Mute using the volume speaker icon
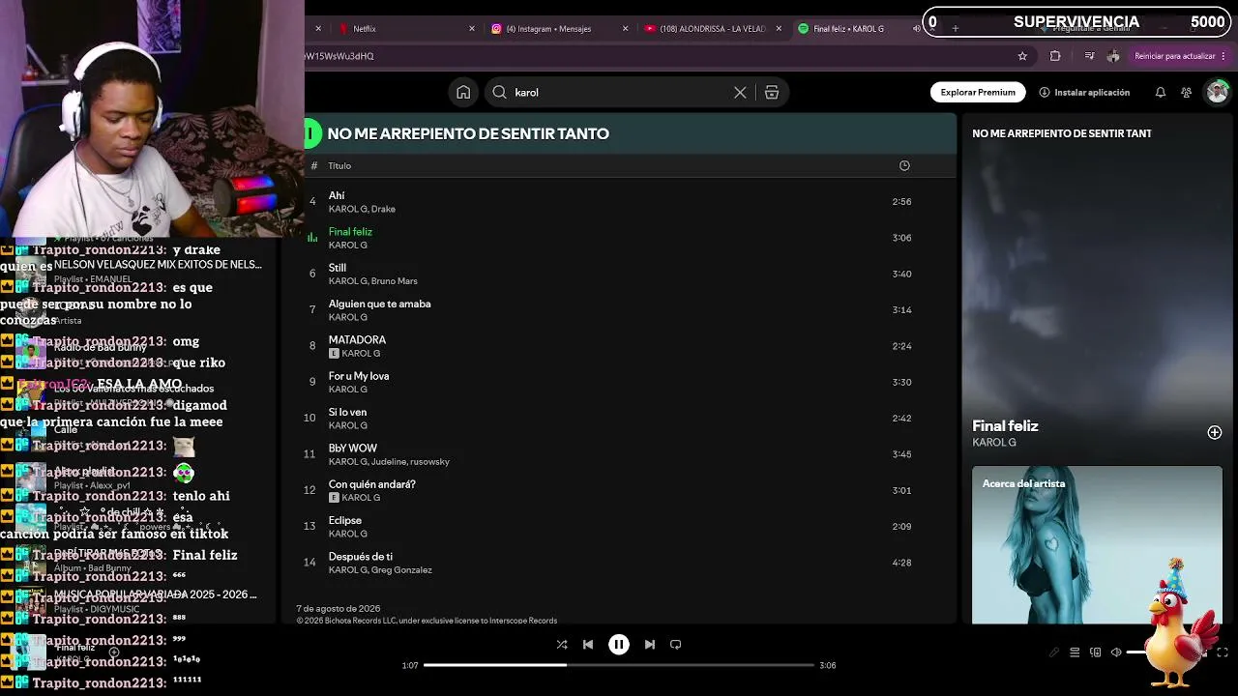Image resolution: width=1238 pixels, height=696 pixels. point(1116,652)
